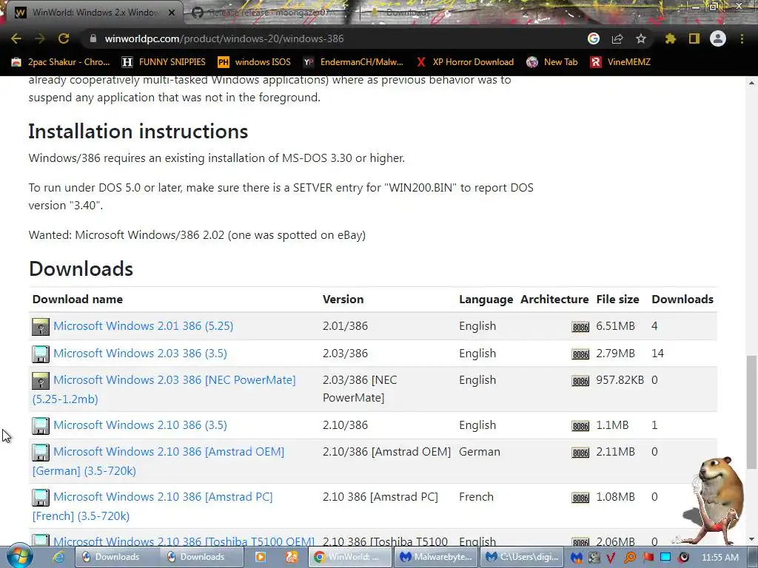Click the Installation instructions heading
This screenshot has height=568, width=758.
click(x=138, y=132)
